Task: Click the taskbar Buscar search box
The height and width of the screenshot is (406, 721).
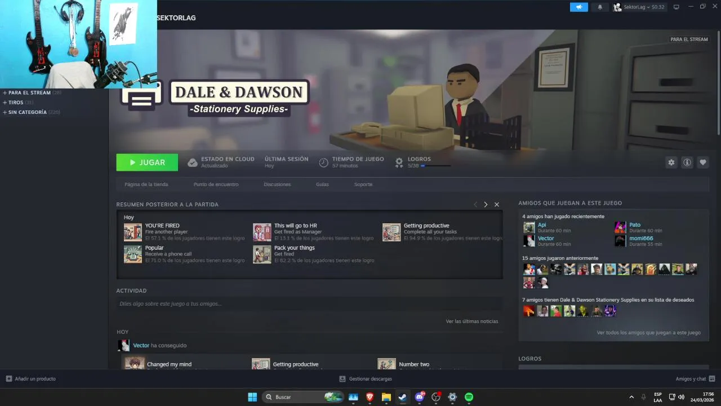Action: 303,397
